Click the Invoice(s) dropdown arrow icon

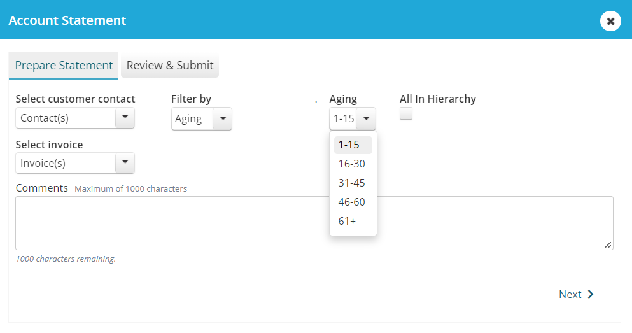125,162
